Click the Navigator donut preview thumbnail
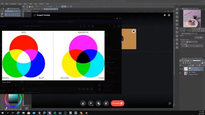 [192, 19]
